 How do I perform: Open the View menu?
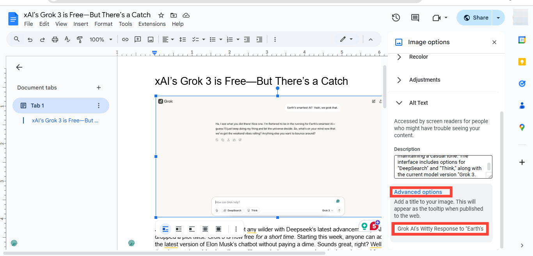click(x=61, y=24)
